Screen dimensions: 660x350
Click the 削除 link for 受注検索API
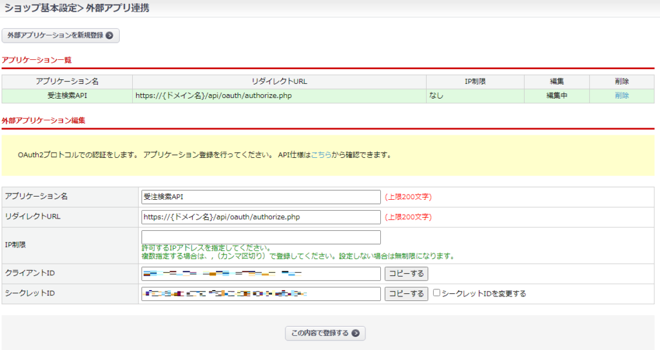coord(621,95)
